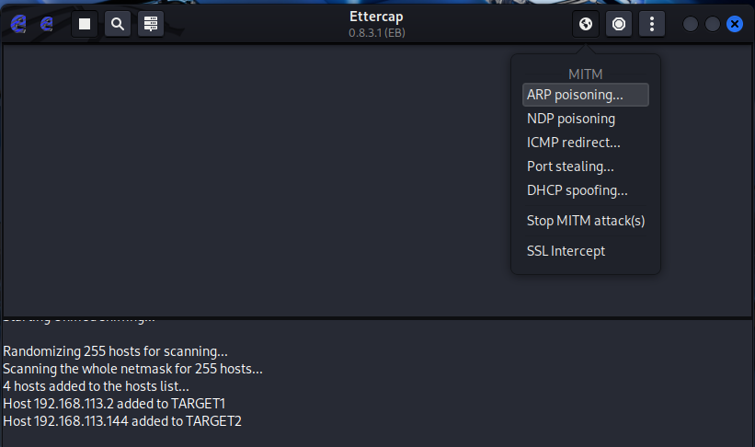Click Stop MITM attack(s)
Screen dimensions: 755x447
[586, 221]
